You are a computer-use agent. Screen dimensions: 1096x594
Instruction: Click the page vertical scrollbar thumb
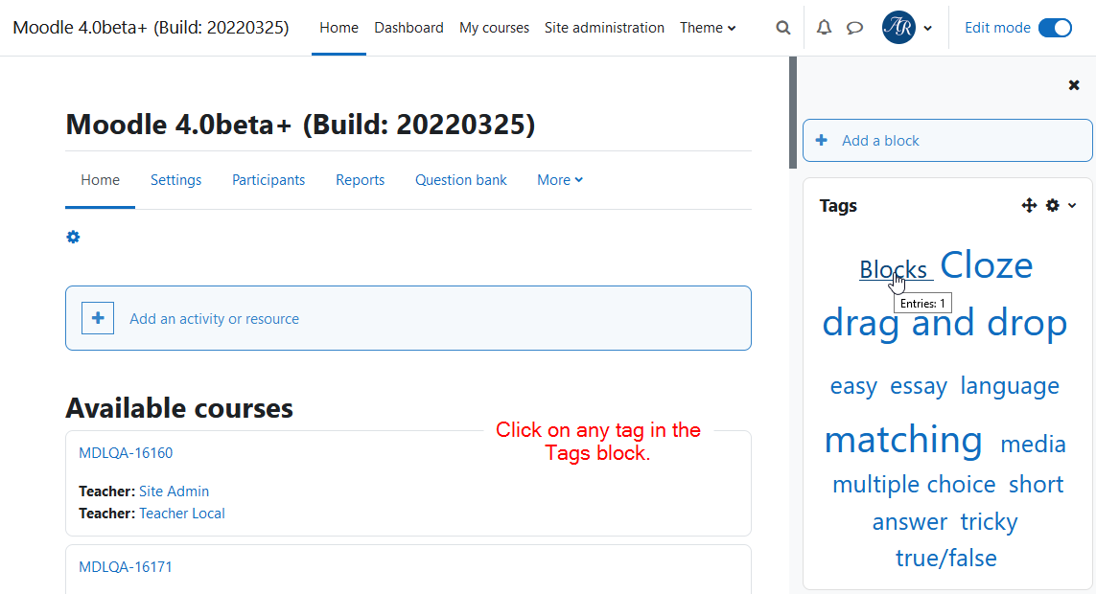point(793,112)
